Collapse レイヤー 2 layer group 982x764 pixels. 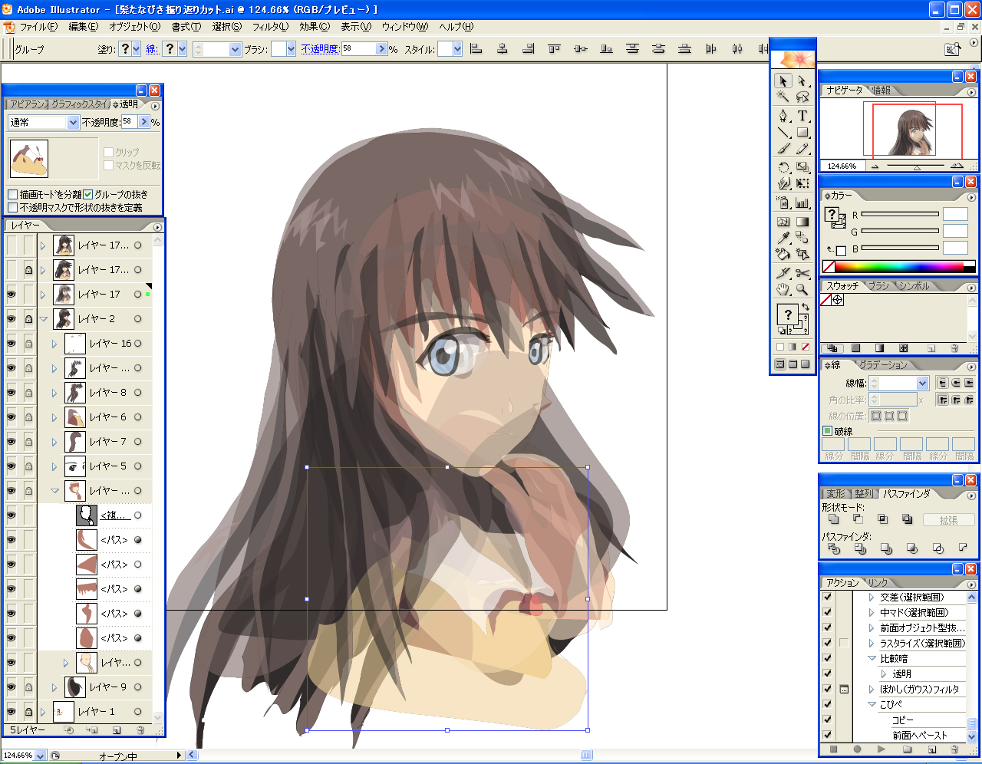click(x=43, y=319)
